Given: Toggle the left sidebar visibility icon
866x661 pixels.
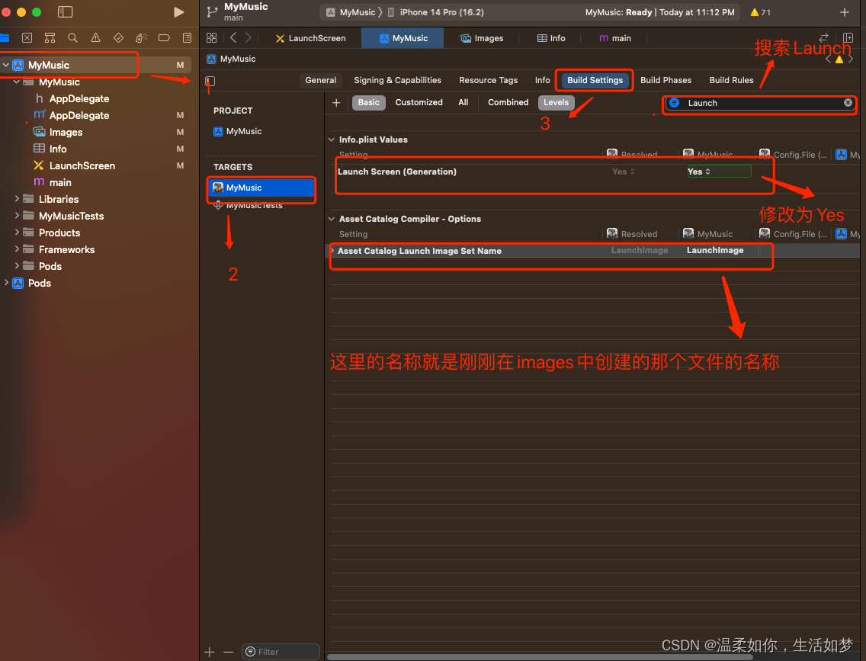Looking at the screenshot, I should coord(66,11).
